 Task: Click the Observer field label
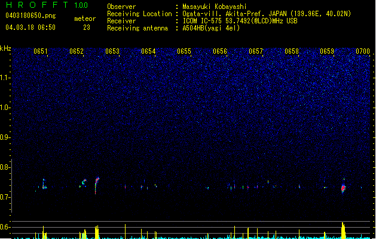click(121, 7)
